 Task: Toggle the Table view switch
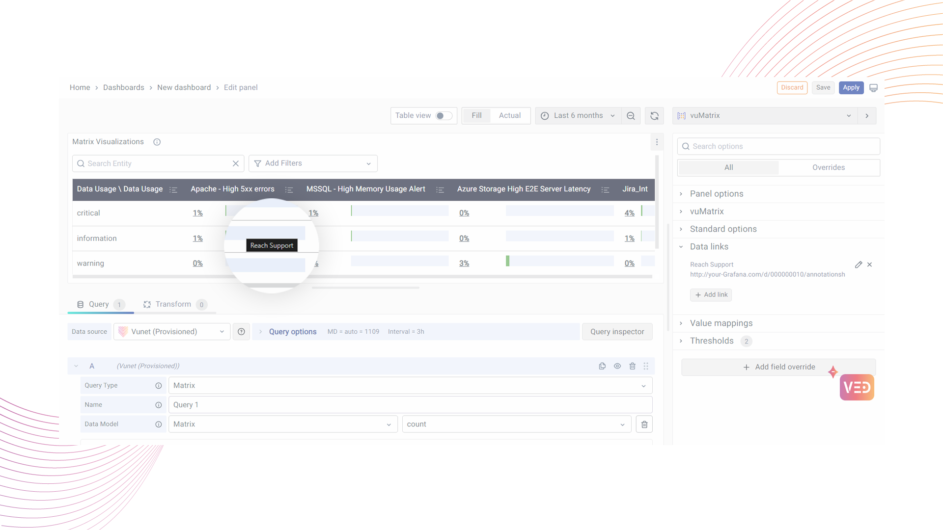point(444,116)
